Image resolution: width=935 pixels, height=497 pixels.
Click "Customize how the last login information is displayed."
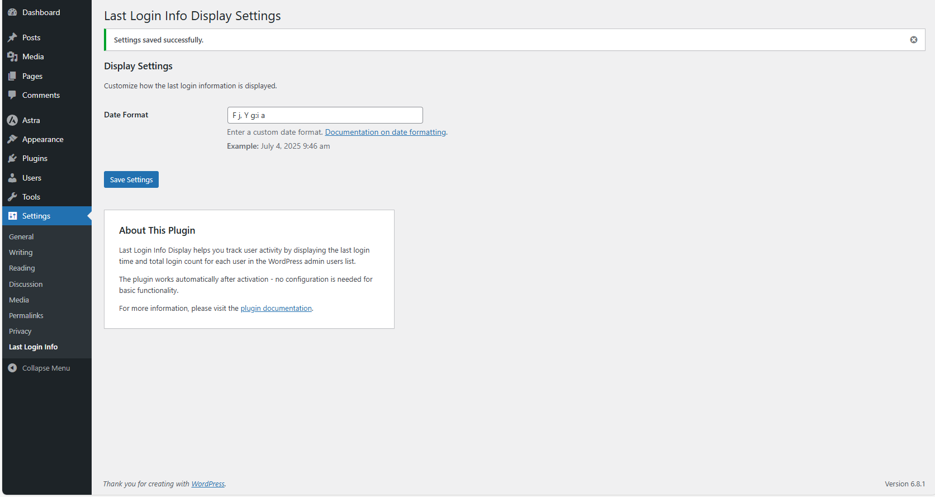pos(191,86)
